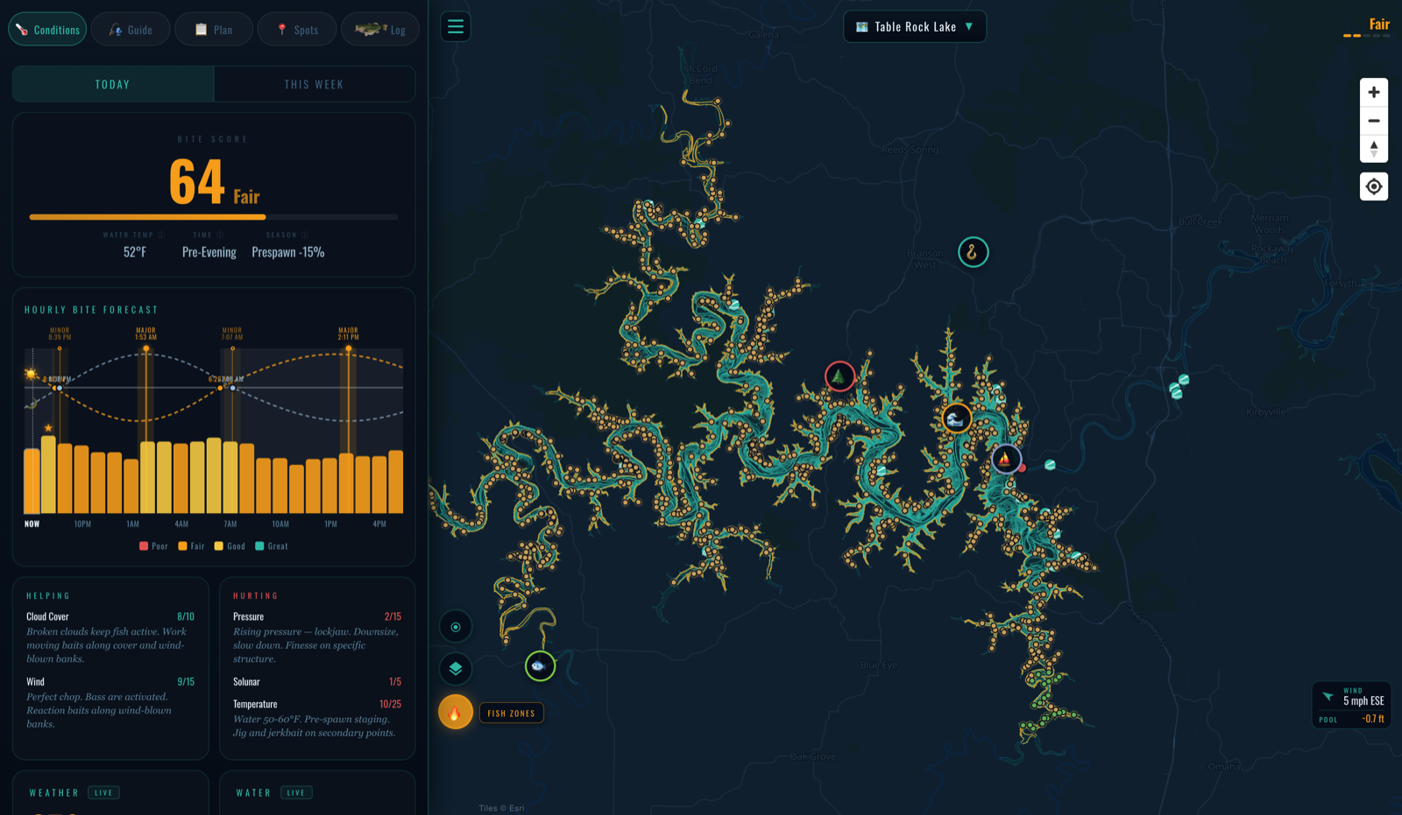Click the Water LIVE badge
This screenshot has width=1402, height=815.
(x=296, y=793)
